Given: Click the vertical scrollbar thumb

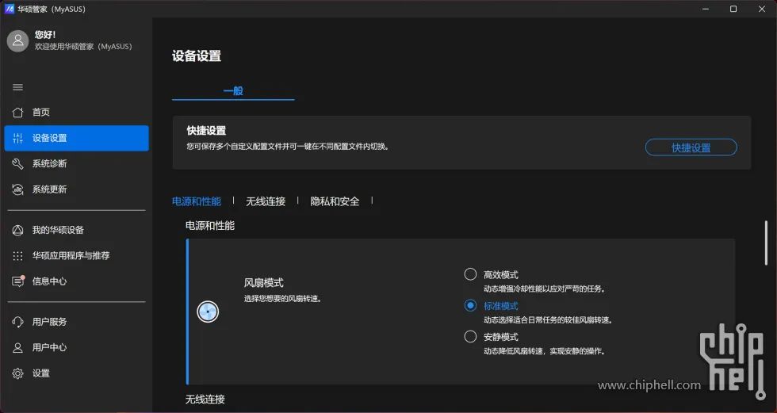Looking at the screenshot, I should 766,243.
